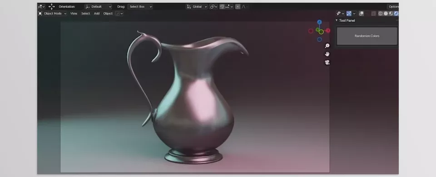Click the negative X axis gizmo circle
The image size is (436, 177).
[x=311, y=31]
